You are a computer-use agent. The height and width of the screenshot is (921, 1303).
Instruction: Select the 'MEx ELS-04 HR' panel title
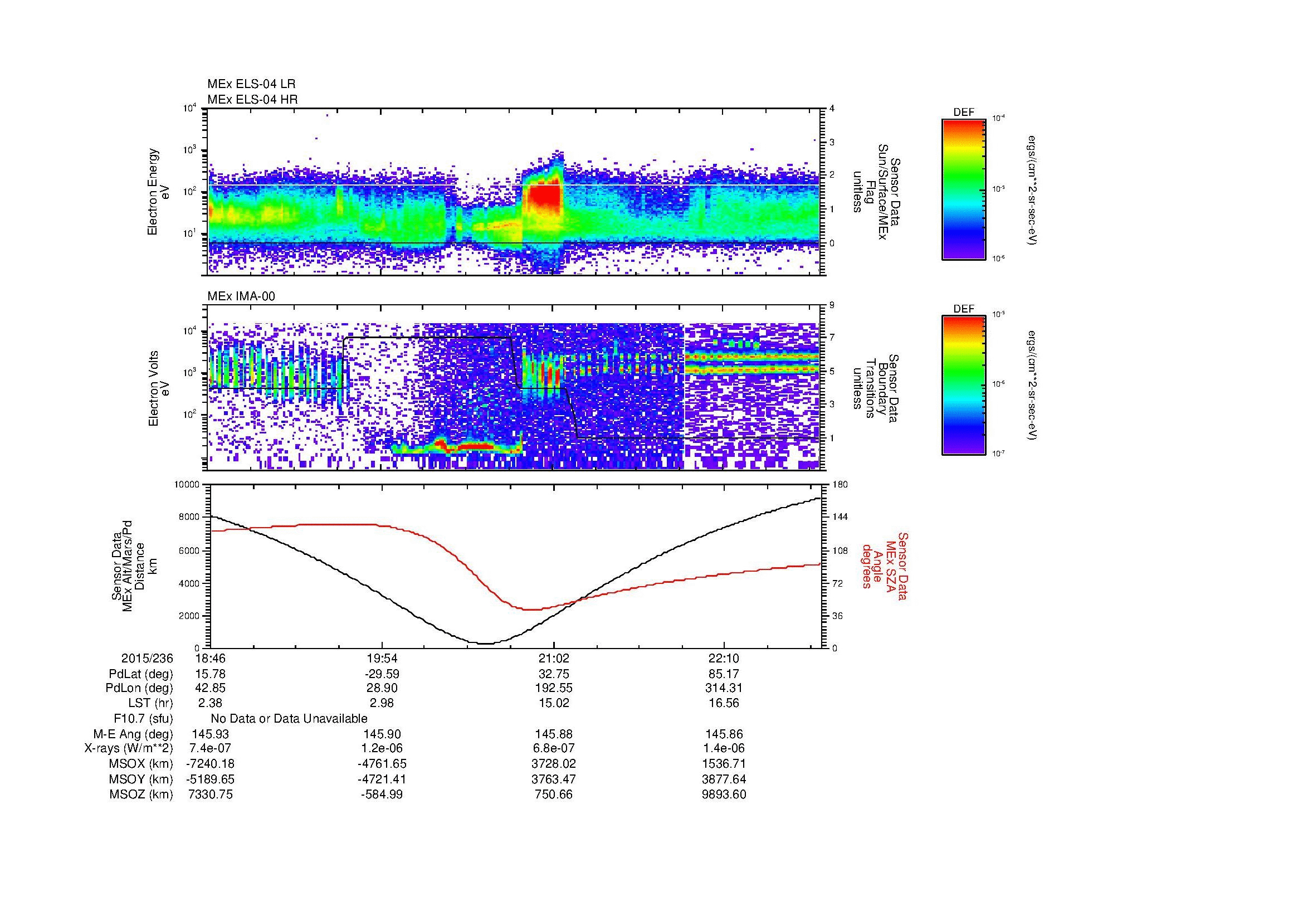pos(252,99)
